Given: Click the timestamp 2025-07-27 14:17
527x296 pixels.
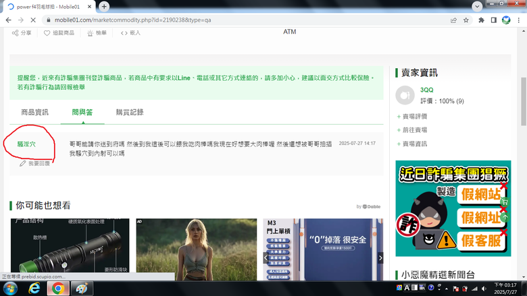Looking at the screenshot, I should pyautogui.click(x=357, y=143).
